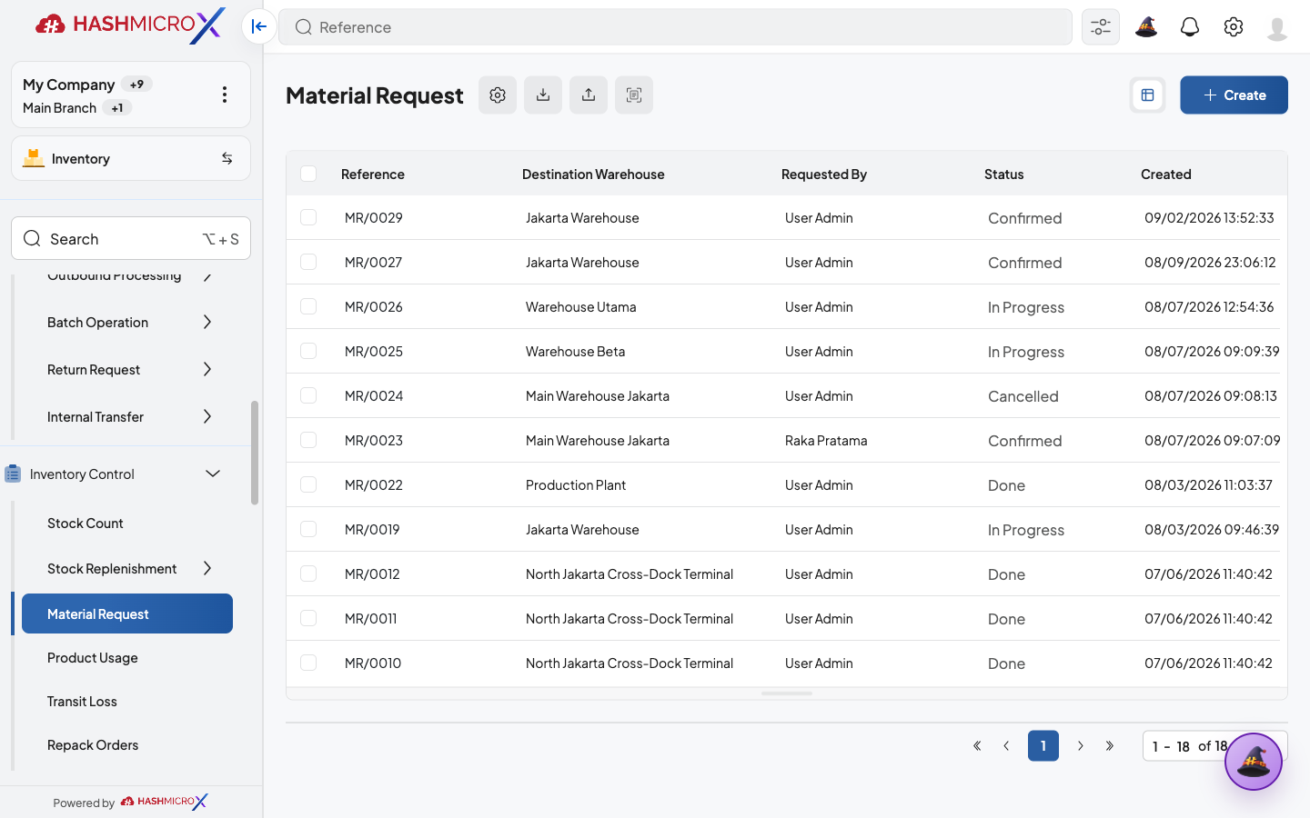
Task: Collapse the Inventory Control section
Action: (213, 474)
